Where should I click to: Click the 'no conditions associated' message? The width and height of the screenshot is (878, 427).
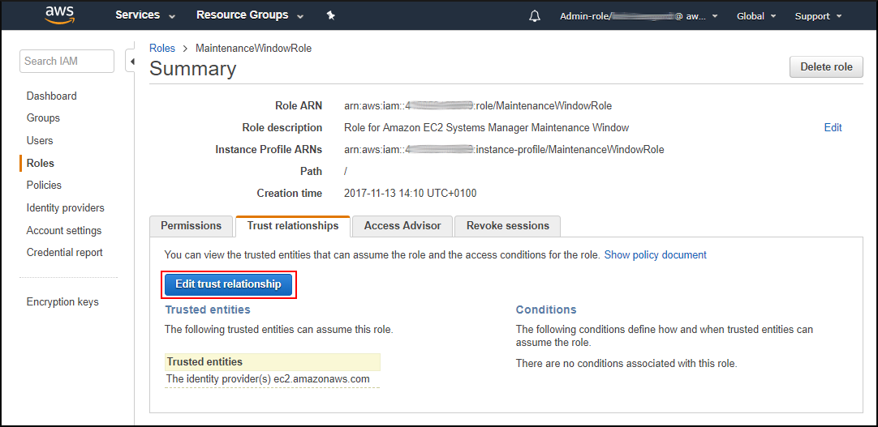[626, 363]
